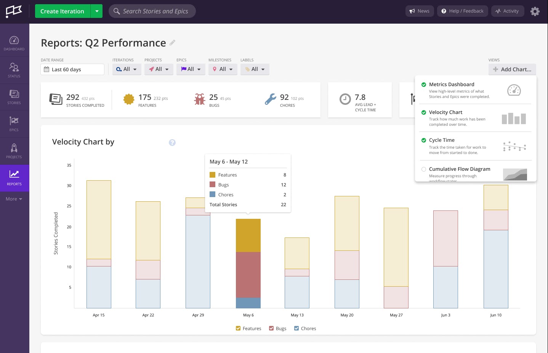Uncheck the Features legend checkbox
The height and width of the screenshot is (353, 548).
point(238,328)
